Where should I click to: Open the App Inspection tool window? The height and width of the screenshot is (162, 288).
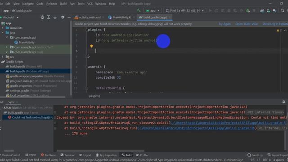[106, 155]
